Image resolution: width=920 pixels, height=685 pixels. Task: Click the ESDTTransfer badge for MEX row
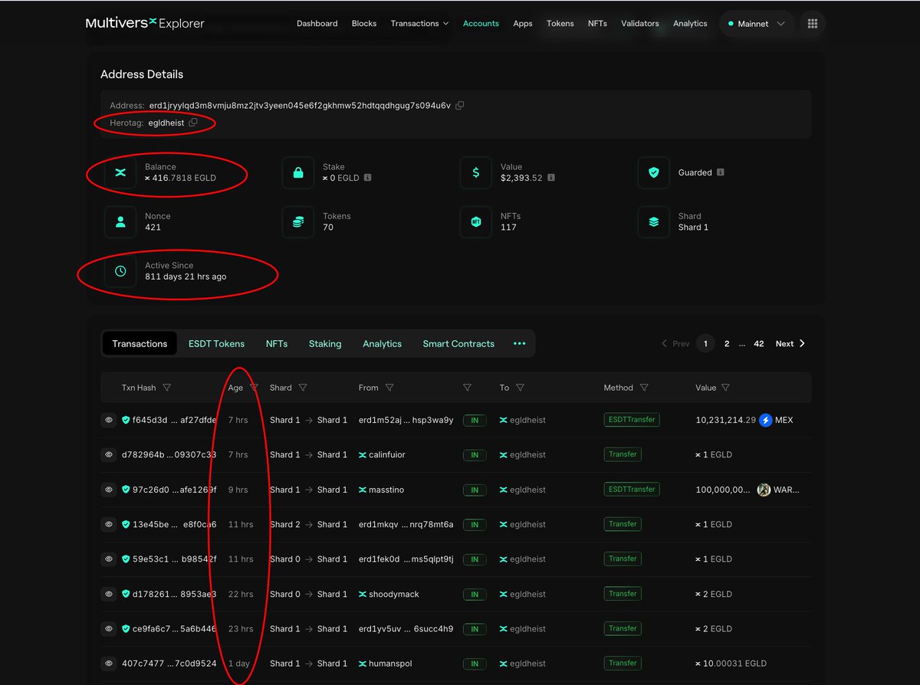(x=632, y=420)
